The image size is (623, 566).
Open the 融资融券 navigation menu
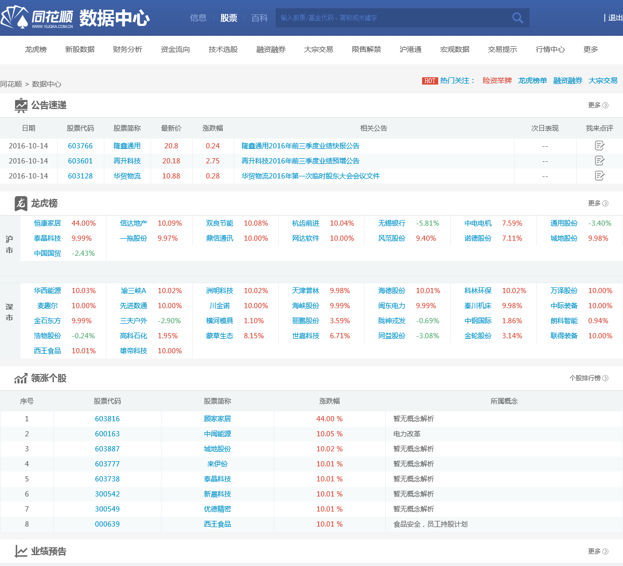tap(271, 49)
